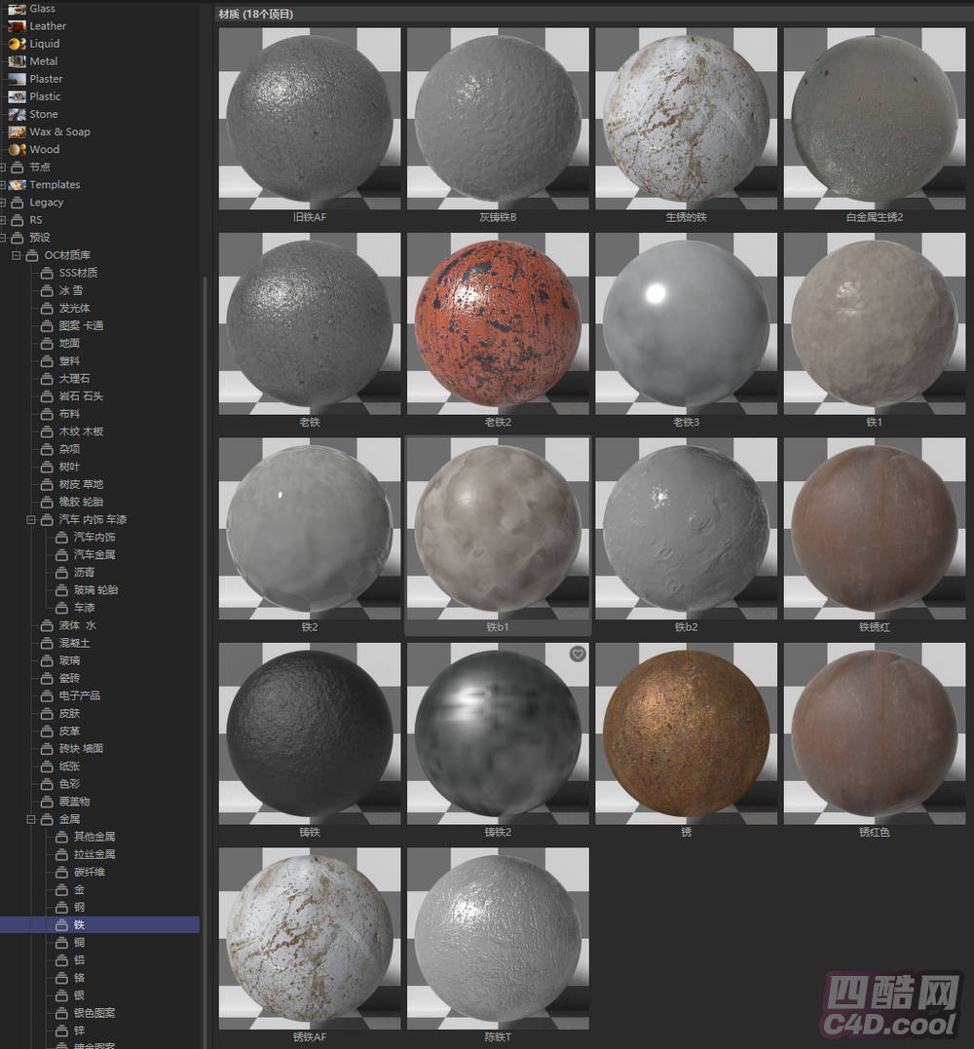Toggle favorite heart on 铸铁2 material
974x1049 pixels.
pos(578,655)
